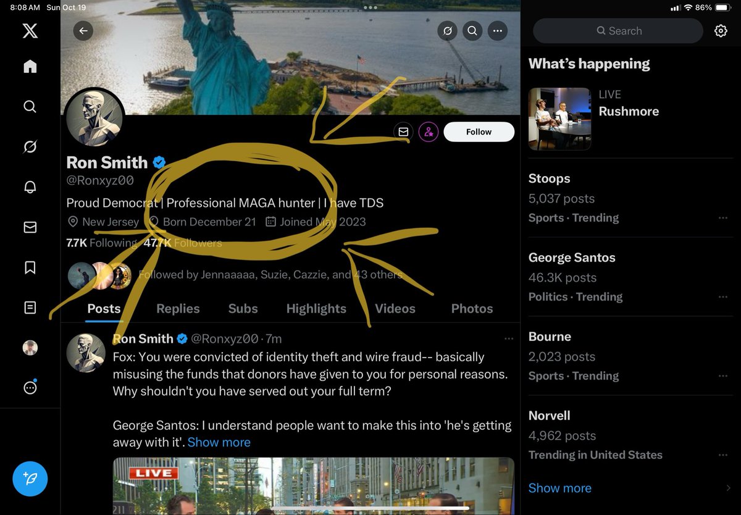The height and width of the screenshot is (515, 741).
Task: Click the Search field
Action: [618, 31]
